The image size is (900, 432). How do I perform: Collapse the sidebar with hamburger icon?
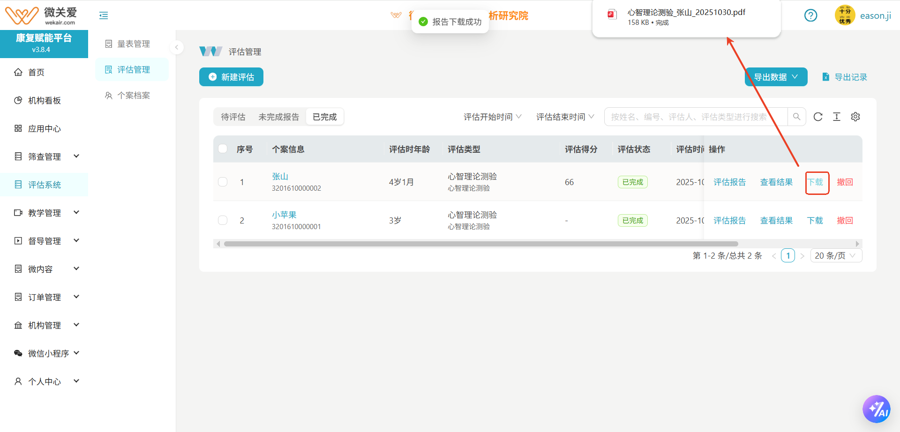104,15
